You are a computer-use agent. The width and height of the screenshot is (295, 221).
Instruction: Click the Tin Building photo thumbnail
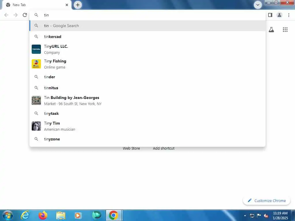click(x=36, y=100)
